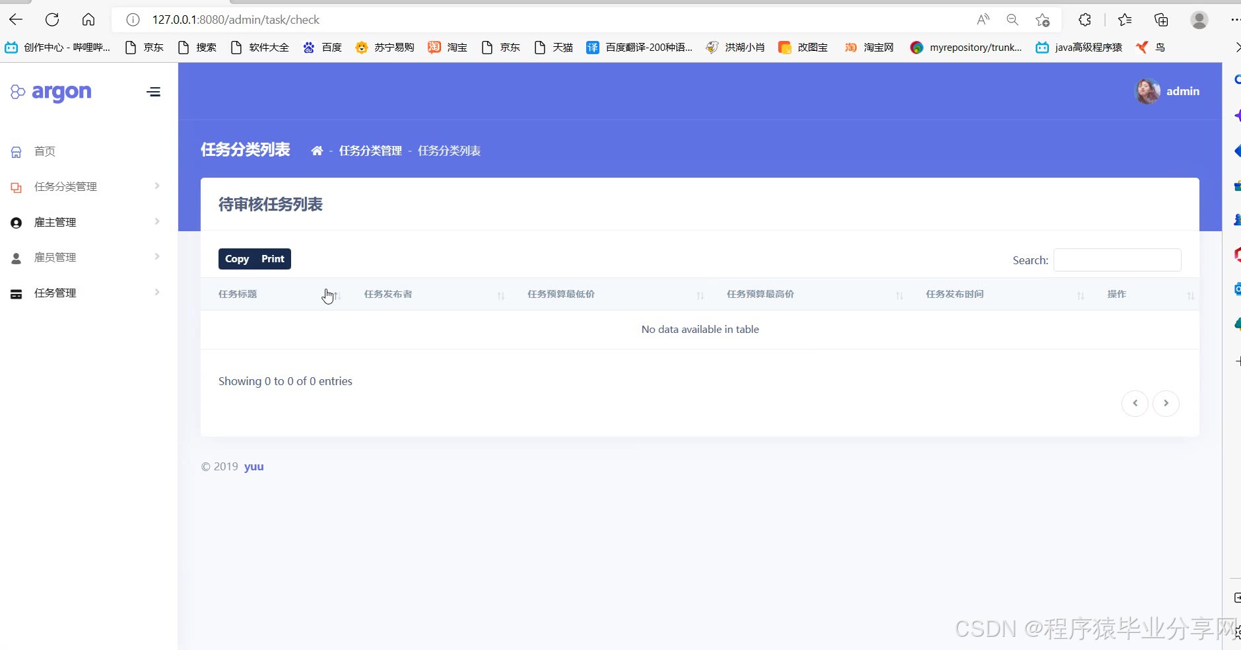The width and height of the screenshot is (1241, 650).
Task: Open 淘宝 bookmark
Action: coord(448,48)
